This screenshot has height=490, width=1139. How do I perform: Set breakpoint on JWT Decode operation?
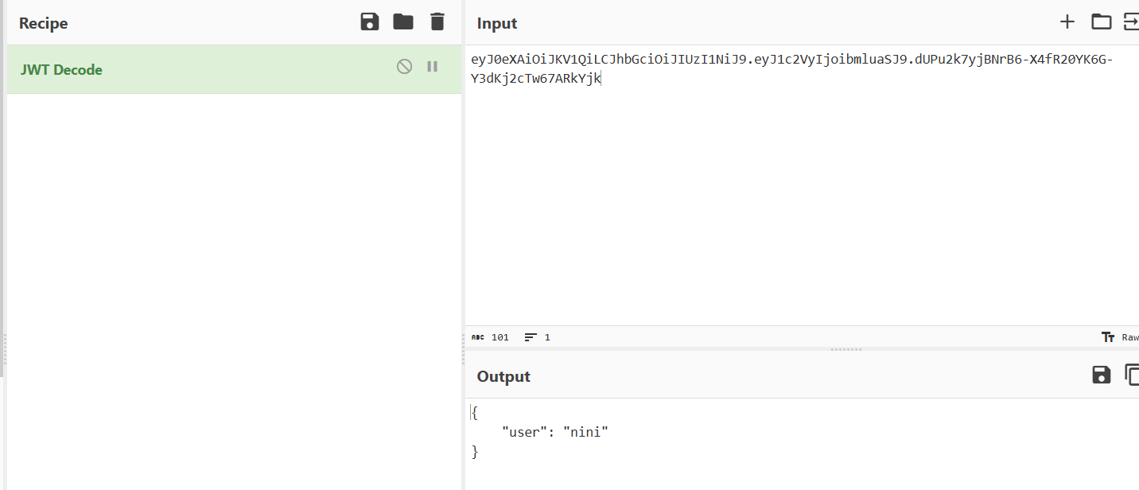point(433,67)
